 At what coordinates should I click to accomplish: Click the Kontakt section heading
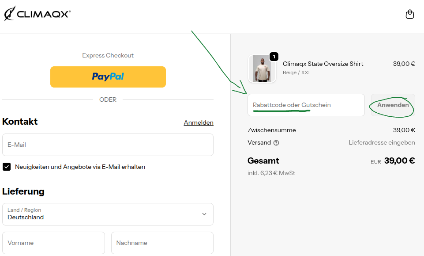20,122
